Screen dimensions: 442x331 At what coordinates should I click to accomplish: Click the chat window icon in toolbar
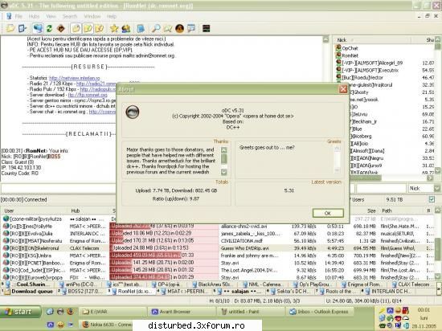pos(191,28)
